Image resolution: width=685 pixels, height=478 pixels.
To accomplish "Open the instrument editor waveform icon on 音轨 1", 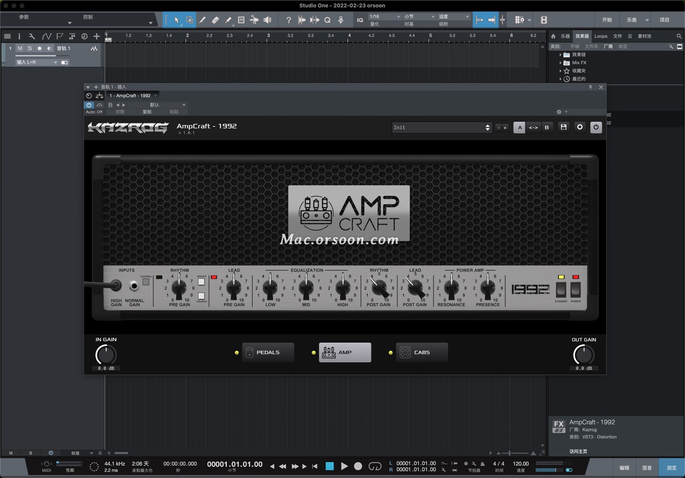I will coord(94,49).
